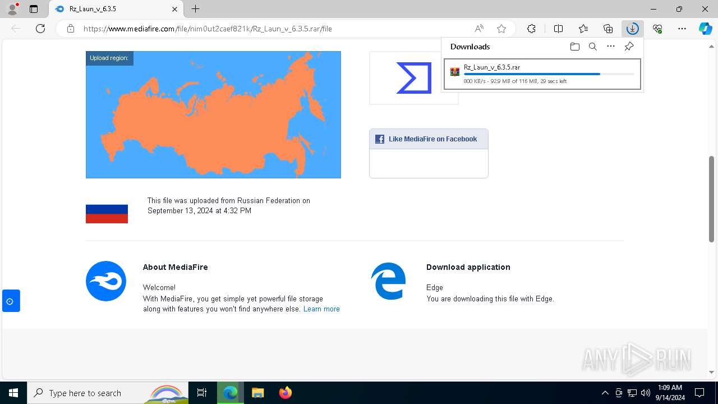
Task: Click the scrollbar down arrow
Action: 711,372
